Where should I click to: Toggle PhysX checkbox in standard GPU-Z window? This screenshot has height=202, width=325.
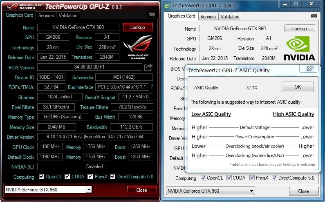(252, 178)
